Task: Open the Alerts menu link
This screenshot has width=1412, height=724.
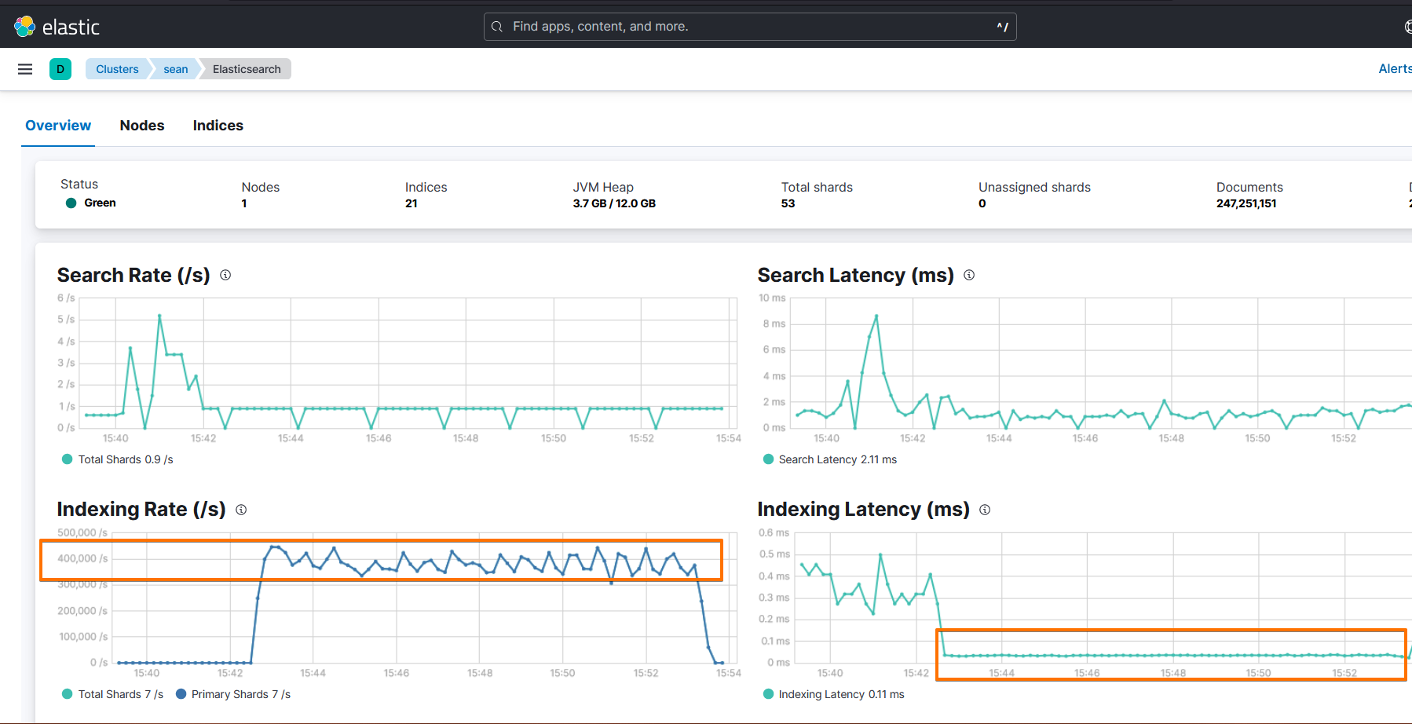Action: click(1395, 69)
